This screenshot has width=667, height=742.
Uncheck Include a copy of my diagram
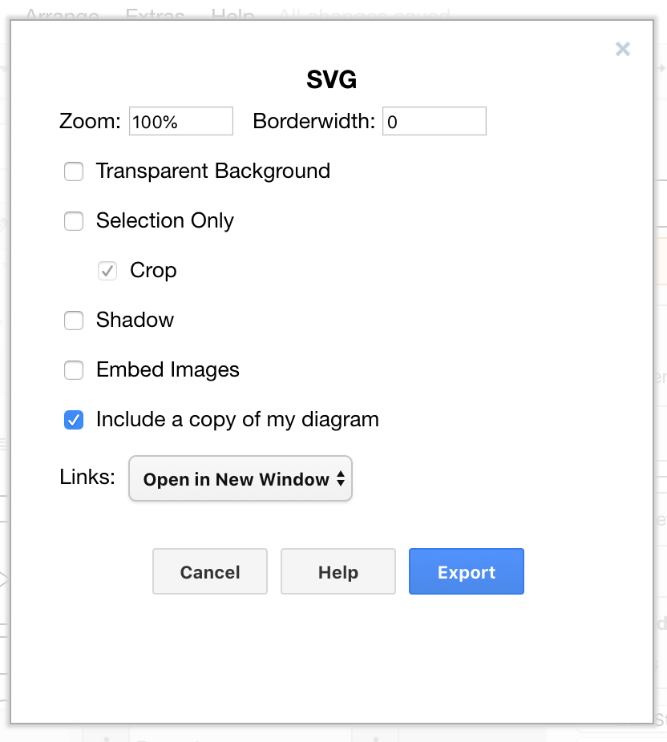[74, 420]
